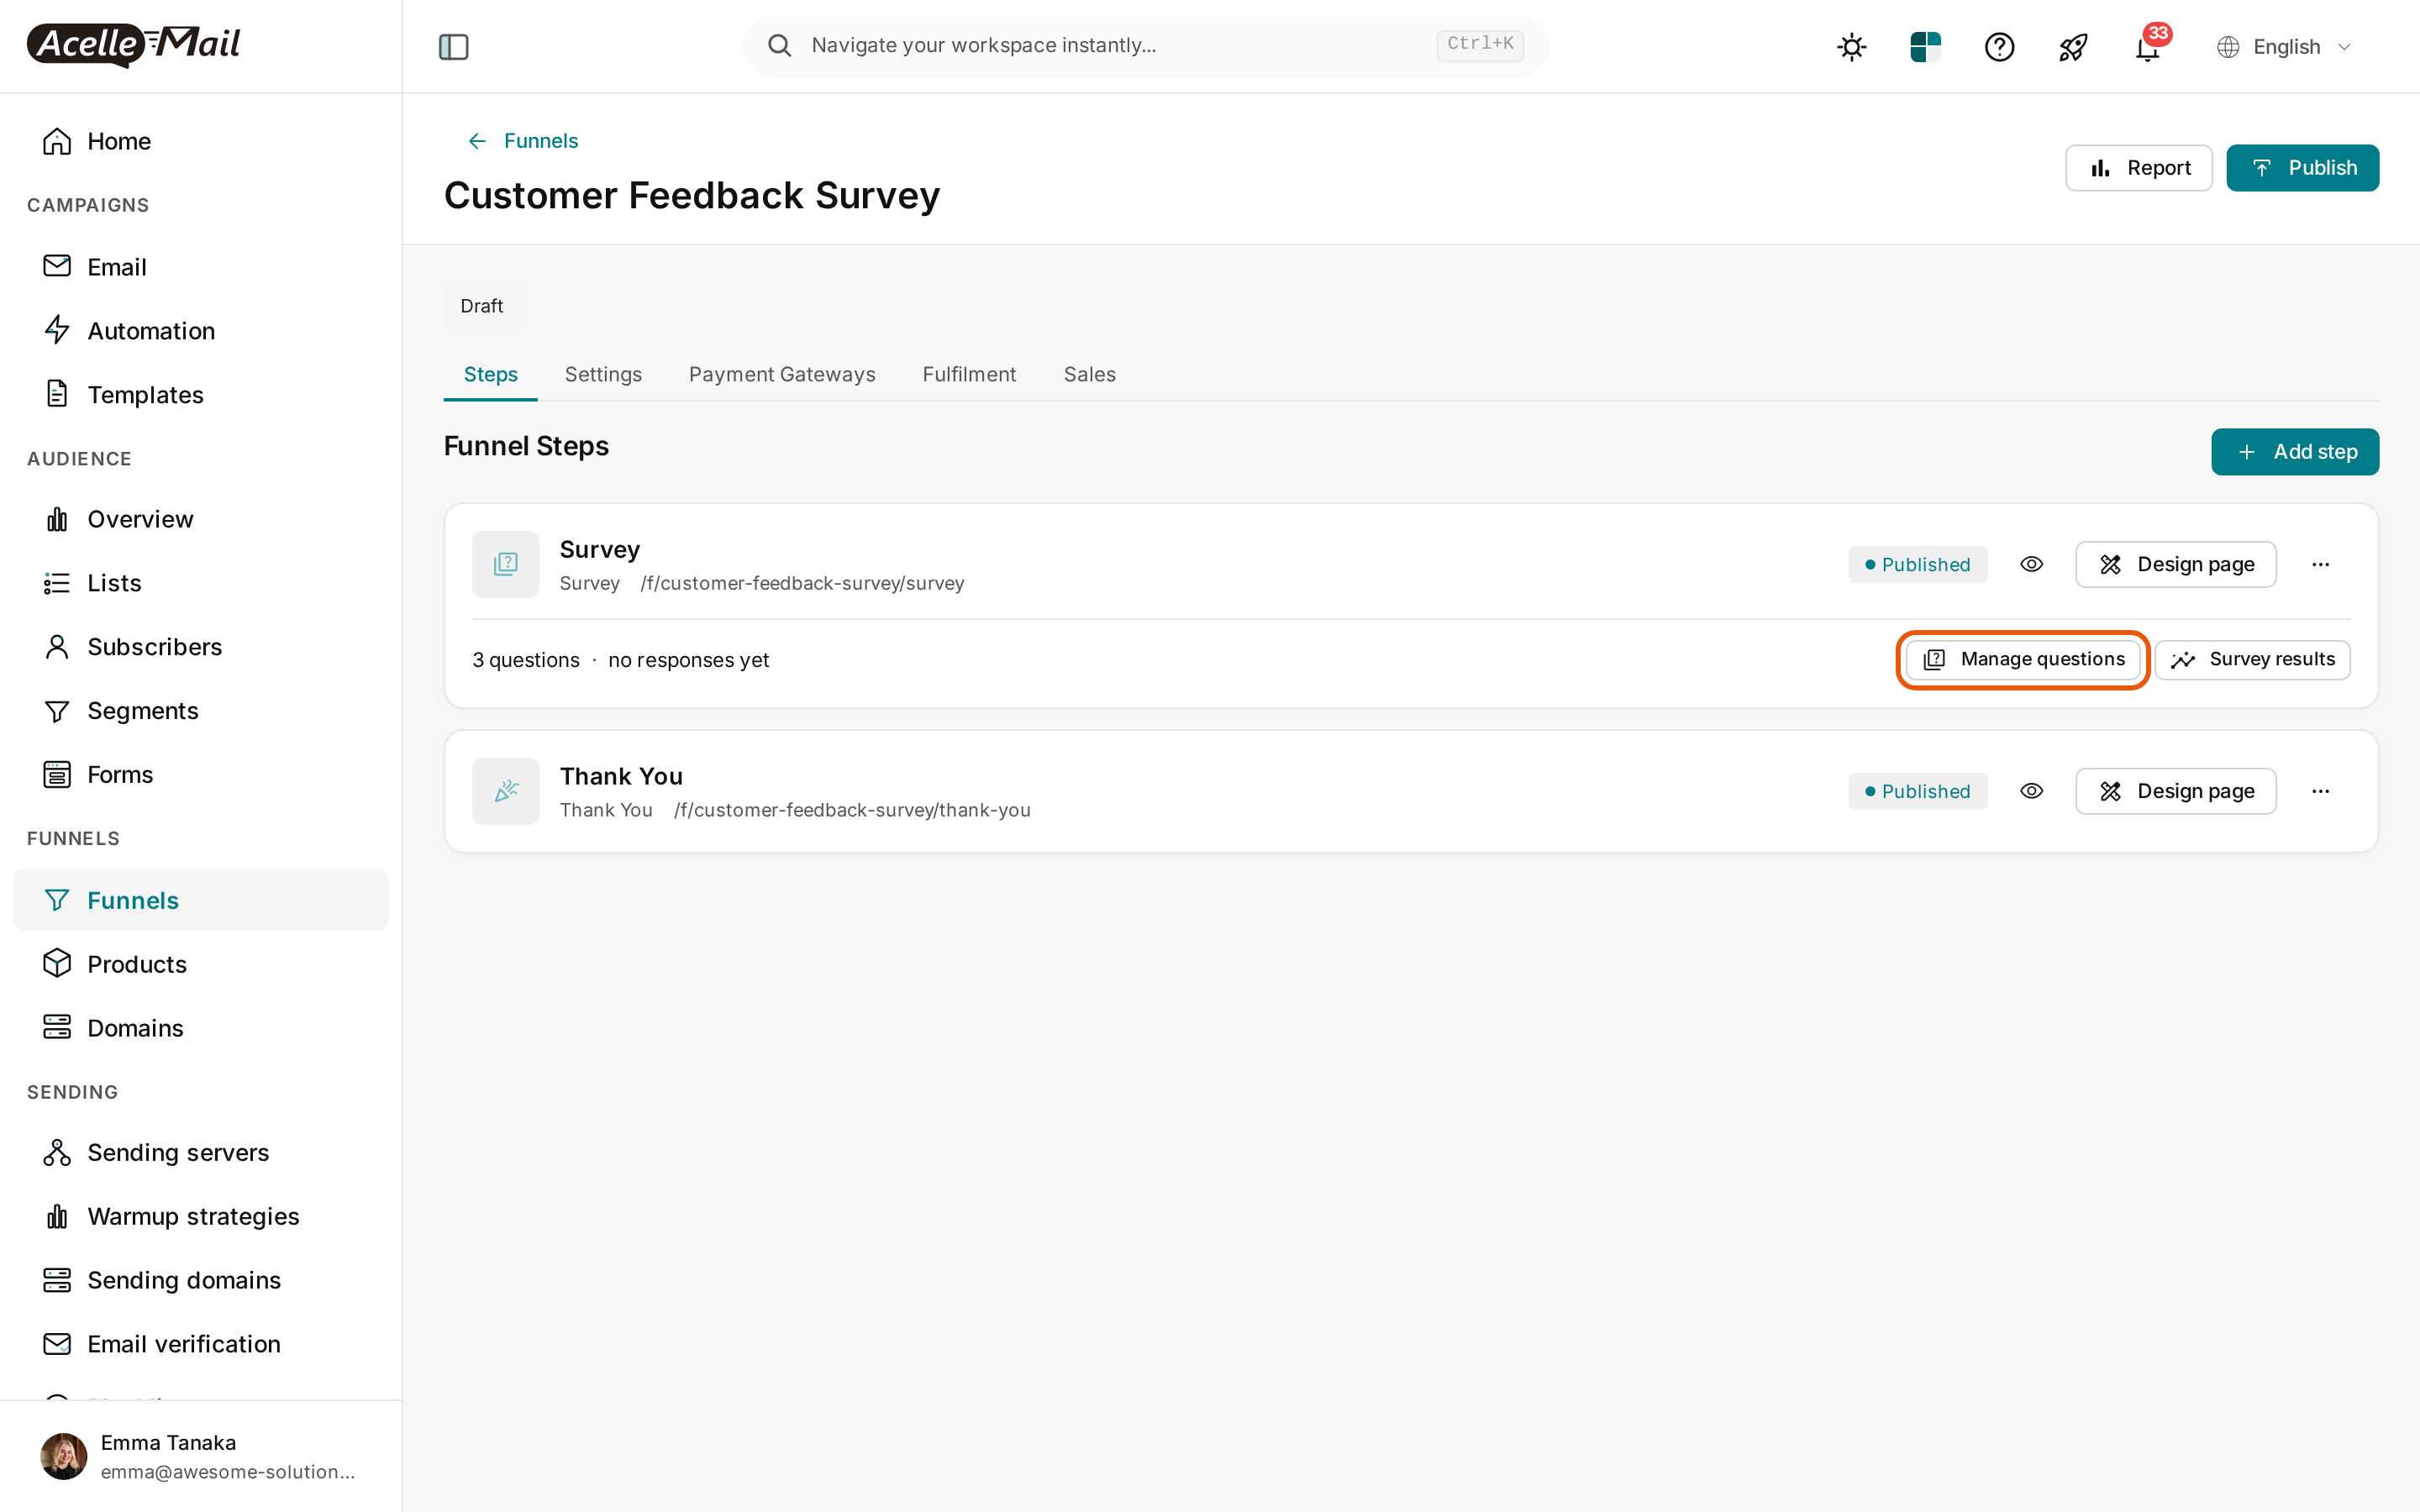Open Warmup strategies in sidebar
The width and height of the screenshot is (2420, 1512).
point(200,1217)
